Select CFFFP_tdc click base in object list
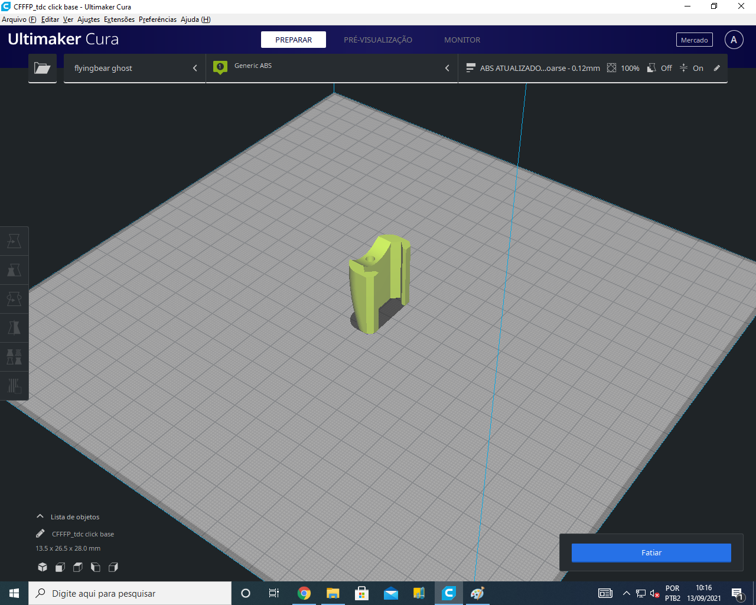Image resolution: width=756 pixels, height=605 pixels. [83, 534]
